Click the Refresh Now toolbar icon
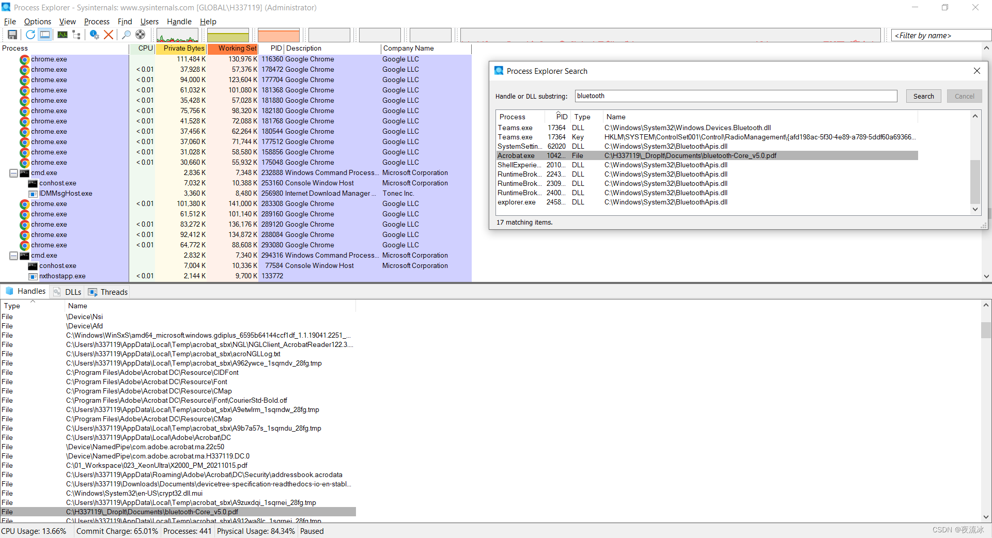Viewport: 992px width, 538px height. 30,35
